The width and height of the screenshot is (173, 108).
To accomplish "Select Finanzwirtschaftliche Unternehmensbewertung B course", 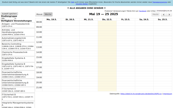I will click(18, 83).
